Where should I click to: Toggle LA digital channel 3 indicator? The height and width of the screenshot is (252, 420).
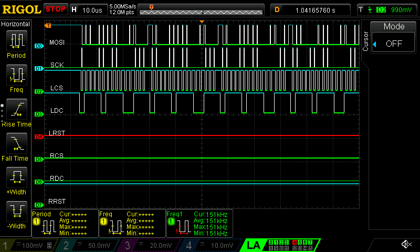pos(286,243)
